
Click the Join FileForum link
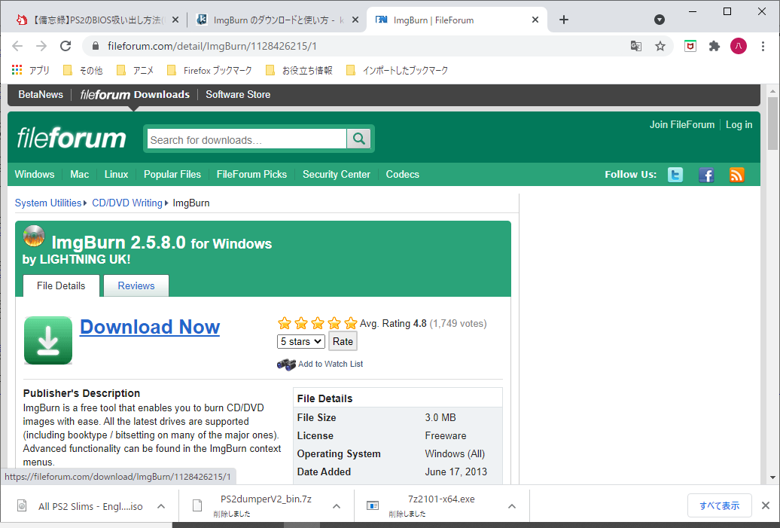coord(681,125)
